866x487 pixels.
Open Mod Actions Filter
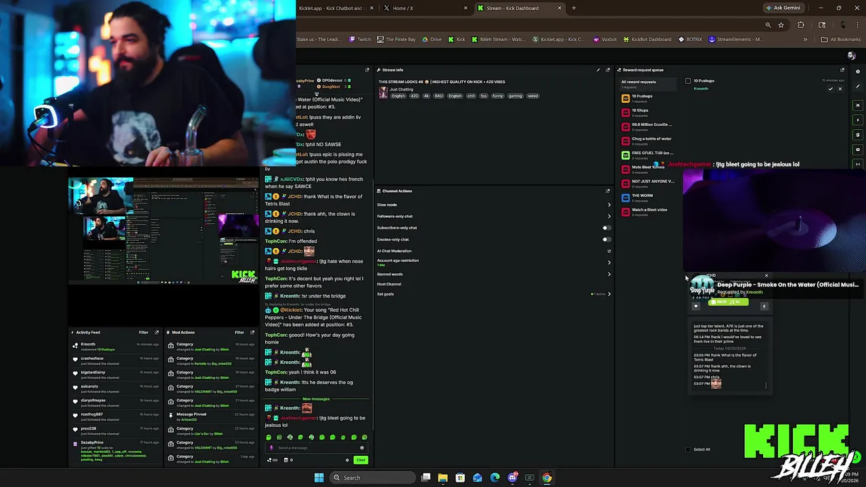(240, 332)
